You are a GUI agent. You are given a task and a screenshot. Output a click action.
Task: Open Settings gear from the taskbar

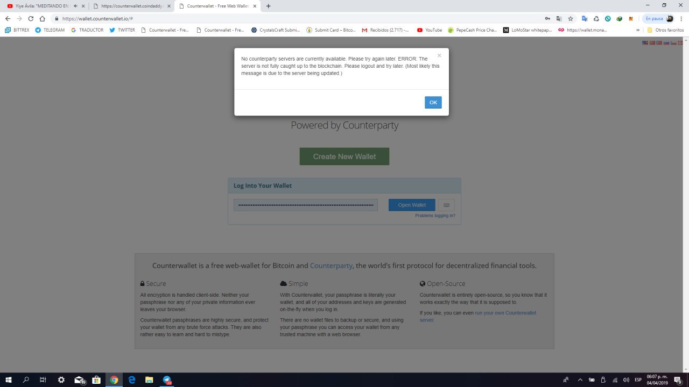point(61,379)
